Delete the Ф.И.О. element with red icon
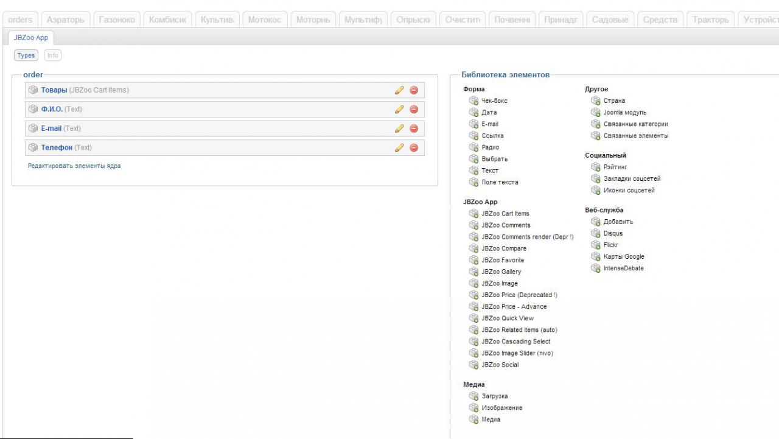Screen dimensions: 779x439 click(x=414, y=110)
